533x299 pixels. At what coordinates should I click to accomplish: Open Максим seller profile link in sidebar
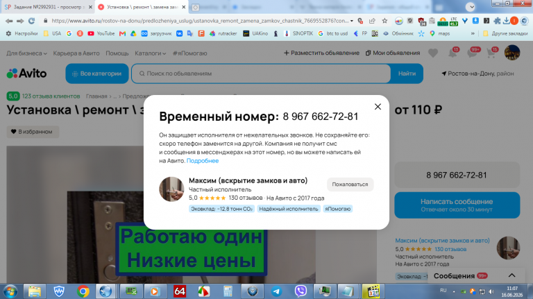pos(442,240)
